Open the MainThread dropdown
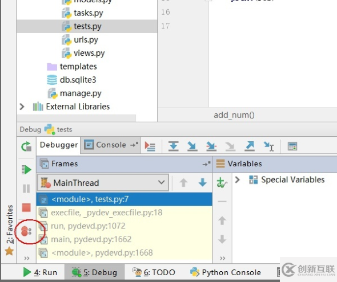337x282 pixels. 103,182
